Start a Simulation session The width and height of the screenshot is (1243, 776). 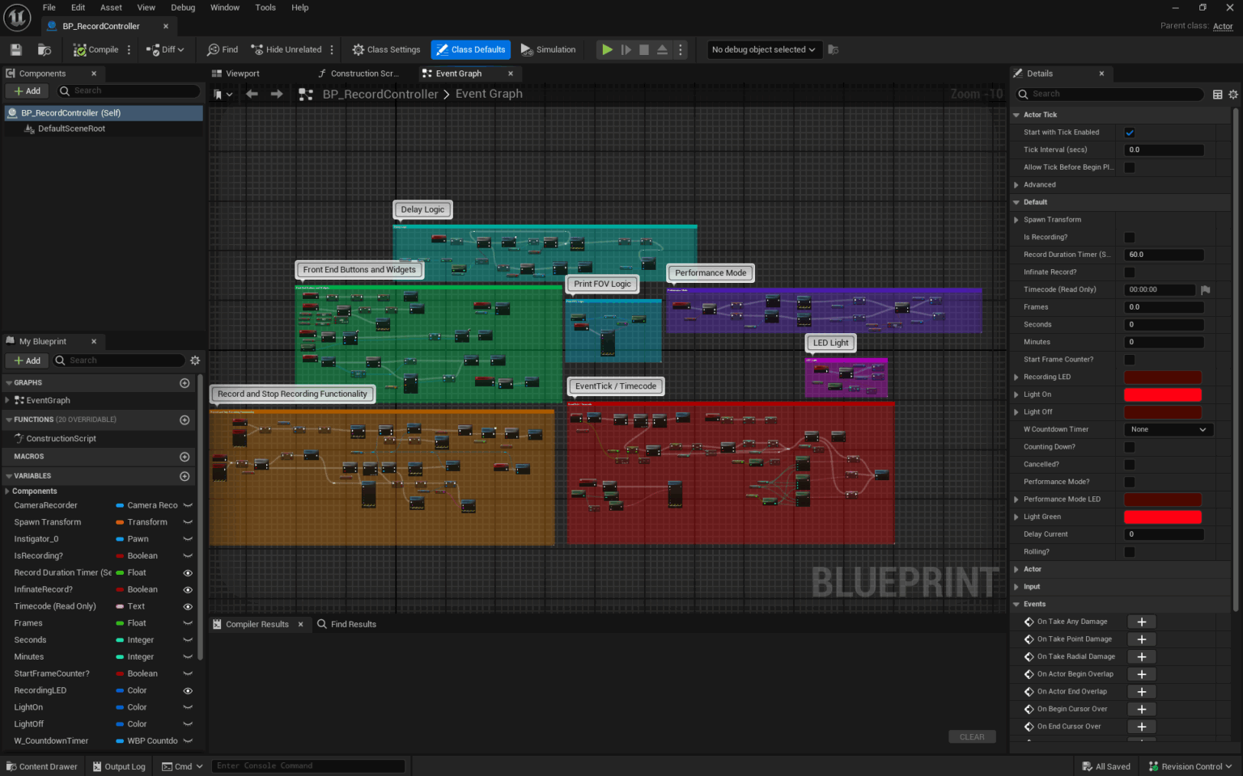549,49
